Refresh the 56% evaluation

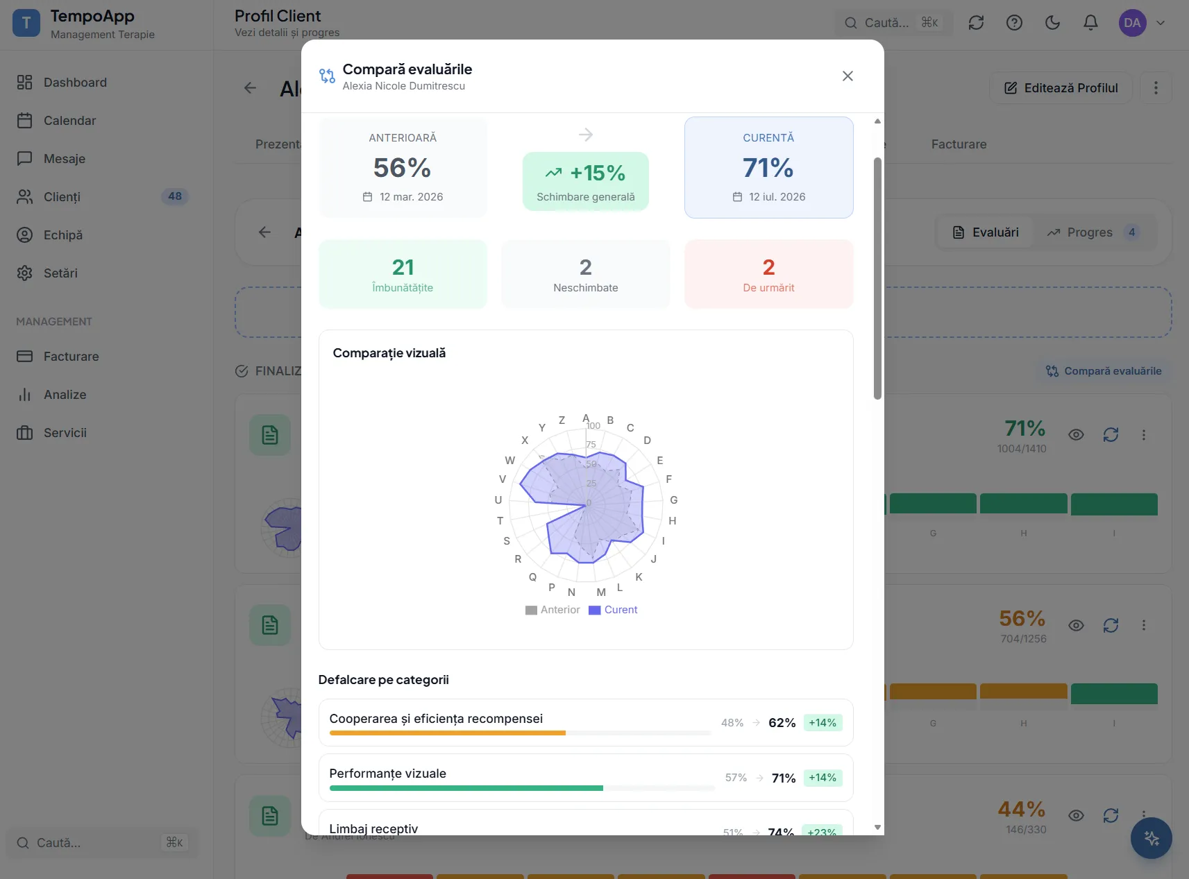click(1111, 626)
